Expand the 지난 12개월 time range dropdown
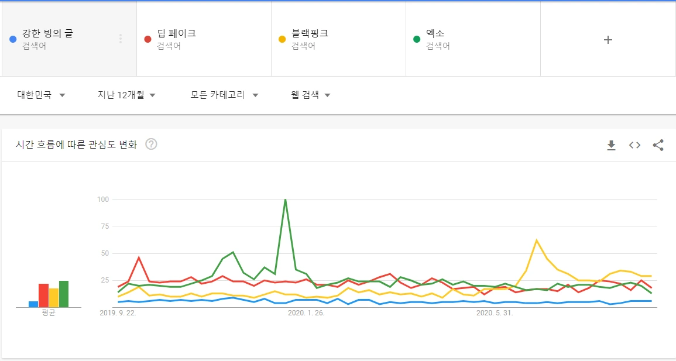Viewport: 676px width, 361px height. [125, 94]
